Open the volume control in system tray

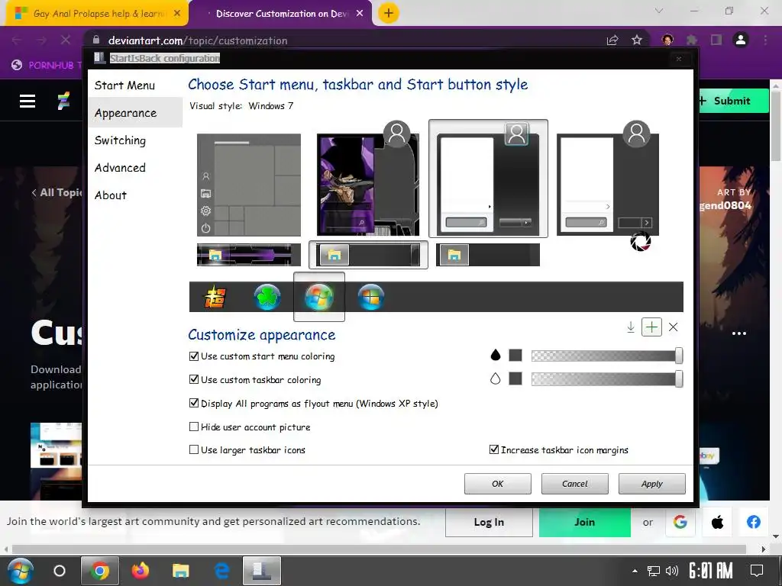coord(672,571)
